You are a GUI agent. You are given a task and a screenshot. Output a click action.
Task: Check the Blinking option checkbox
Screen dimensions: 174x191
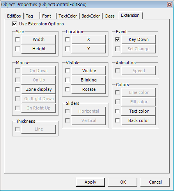[x=67, y=80]
